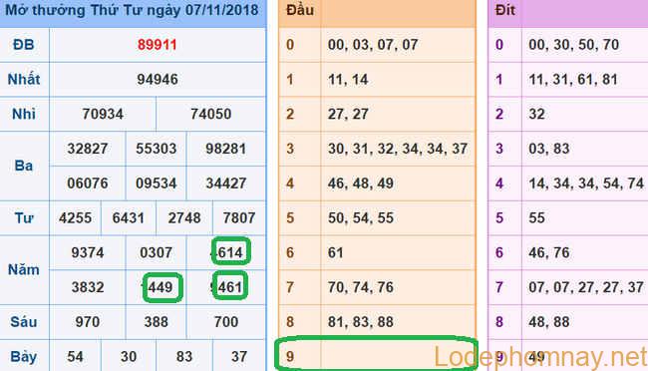Click the Đầu column header

(300, 10)
